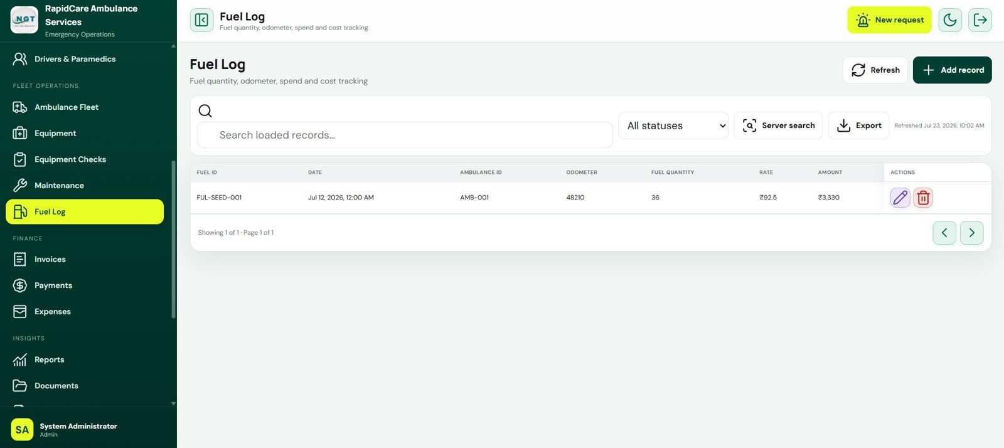Click the AMBULANCE ID column header

pyautogui.click(x=481, y=172)
